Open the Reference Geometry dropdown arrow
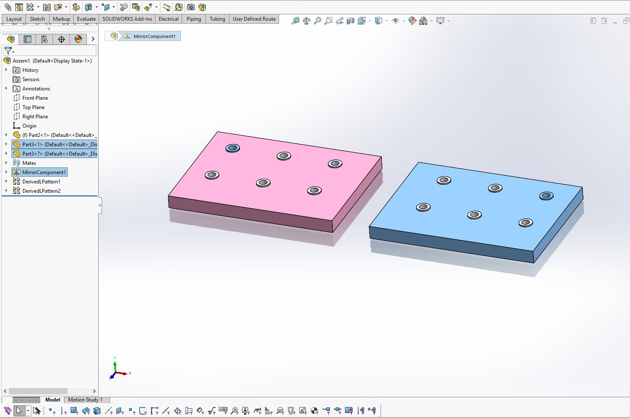Screen dimensions: 630x418 coord(113,7)
